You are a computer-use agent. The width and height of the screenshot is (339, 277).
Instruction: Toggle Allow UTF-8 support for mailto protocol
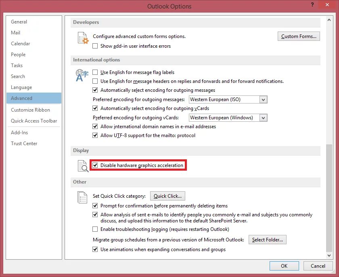tap(95, 135)
